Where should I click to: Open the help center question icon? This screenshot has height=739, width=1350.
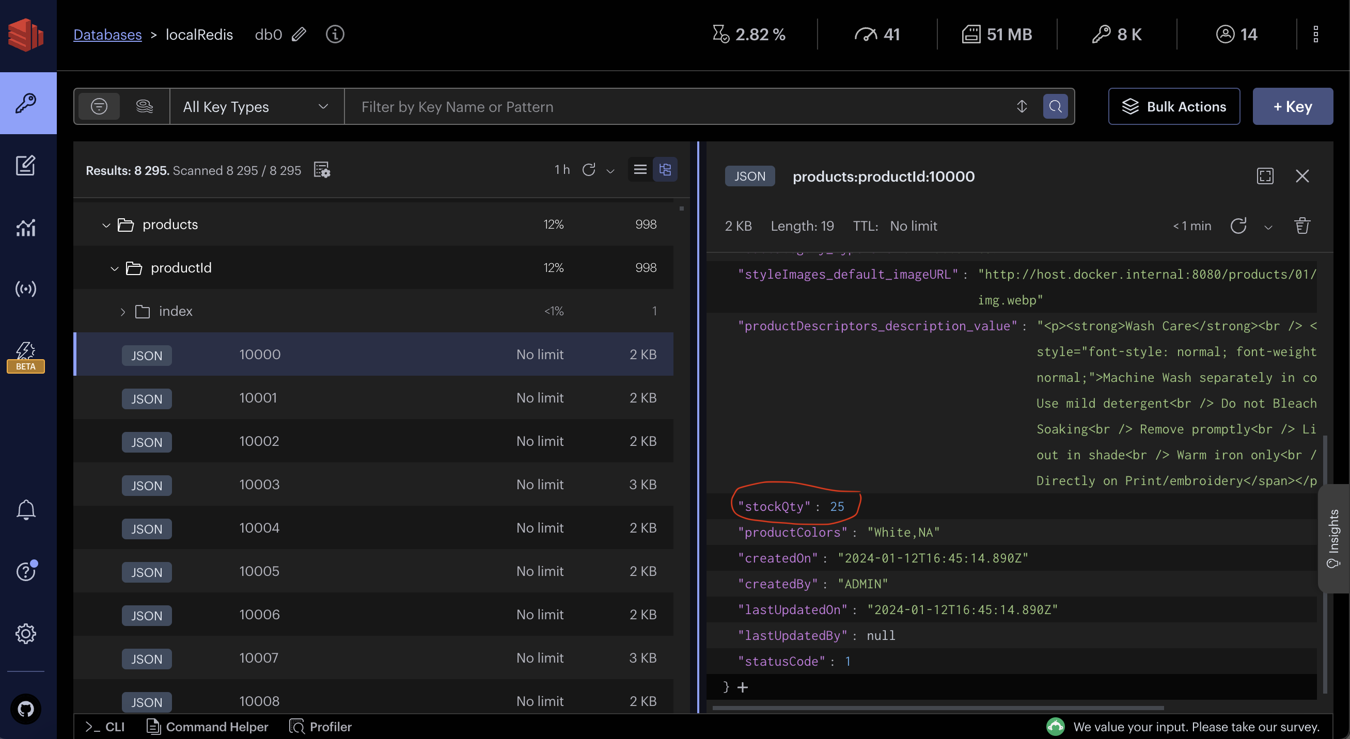pos(26,571)
